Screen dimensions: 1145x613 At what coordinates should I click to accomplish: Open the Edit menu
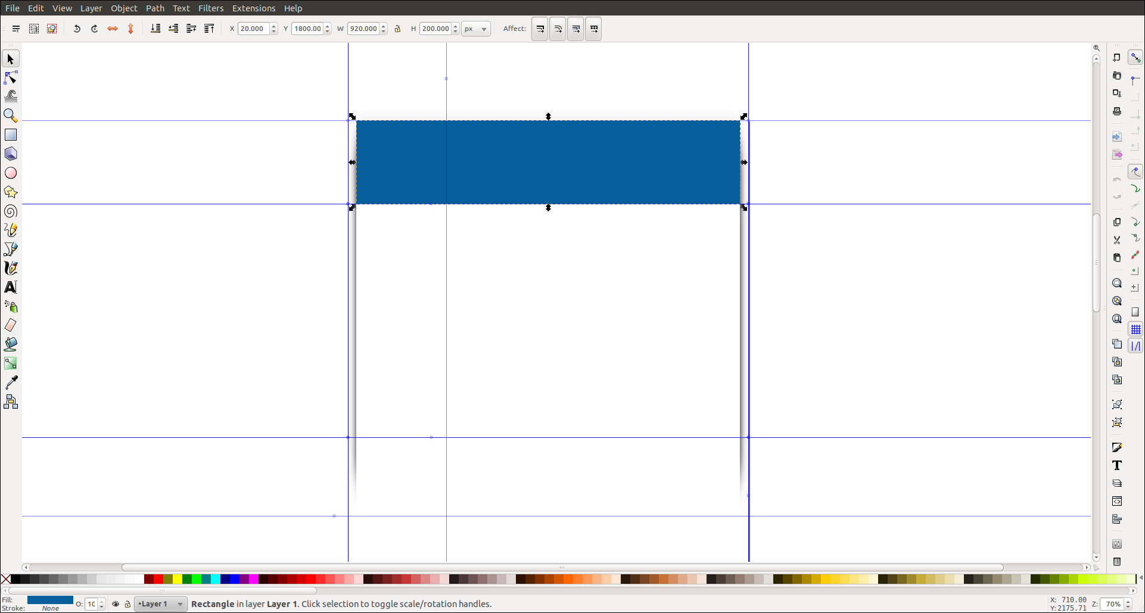tap(36, 8)
